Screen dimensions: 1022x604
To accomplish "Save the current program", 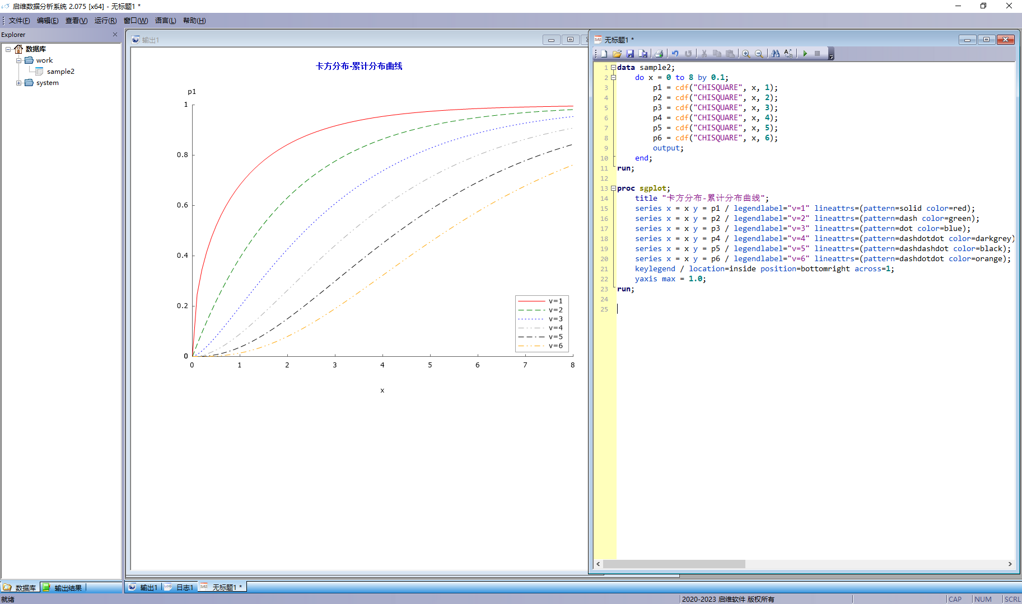I will (630, 54).
